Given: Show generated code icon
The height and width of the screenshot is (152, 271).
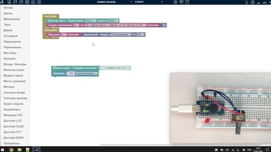Looking at the screenshot, I should pyautogui.click(x=187, y=2).
